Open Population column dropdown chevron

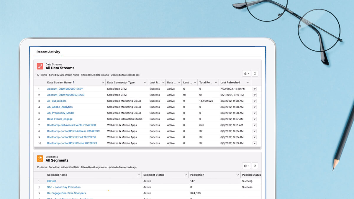pyautogui.click(x=238, y=175)
